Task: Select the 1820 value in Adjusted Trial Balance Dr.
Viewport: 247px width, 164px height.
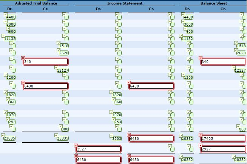Action: click(11, 95)
